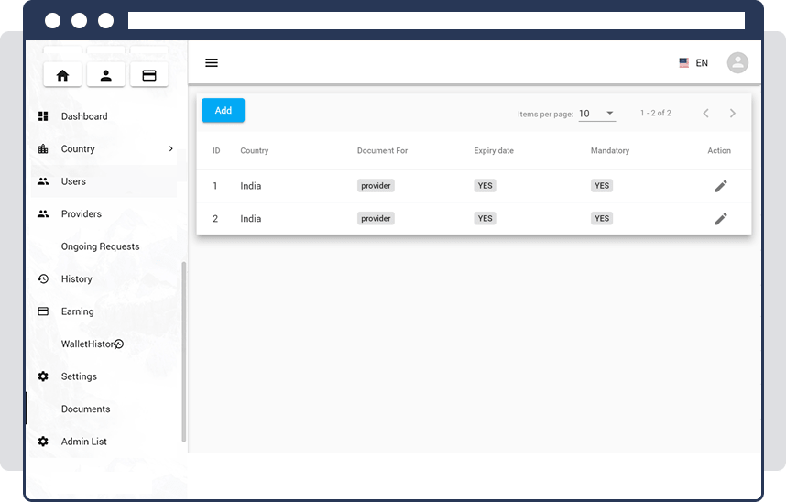Expand the Country submenu chevron
Image resolution: width=786 pixels, height=502 pixels.
[x=171, y=149]
